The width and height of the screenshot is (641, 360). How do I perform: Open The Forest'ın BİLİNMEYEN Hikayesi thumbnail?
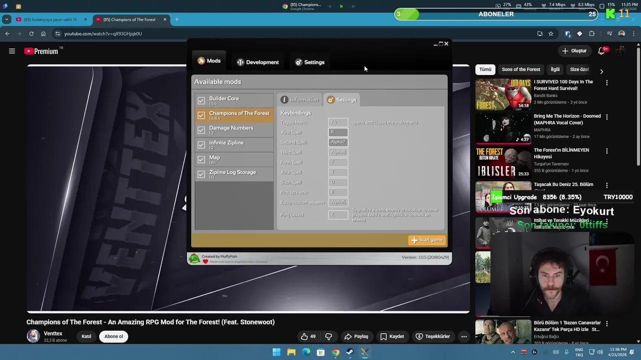point(503,162)
